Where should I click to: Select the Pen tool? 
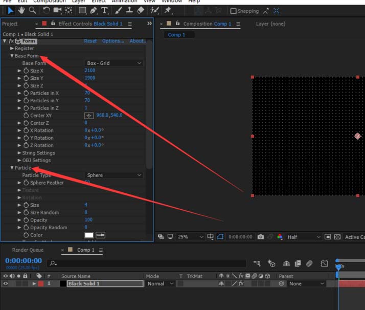coord(94,10)
